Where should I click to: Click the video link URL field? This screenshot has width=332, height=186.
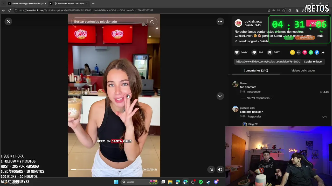tap(268, 61)
